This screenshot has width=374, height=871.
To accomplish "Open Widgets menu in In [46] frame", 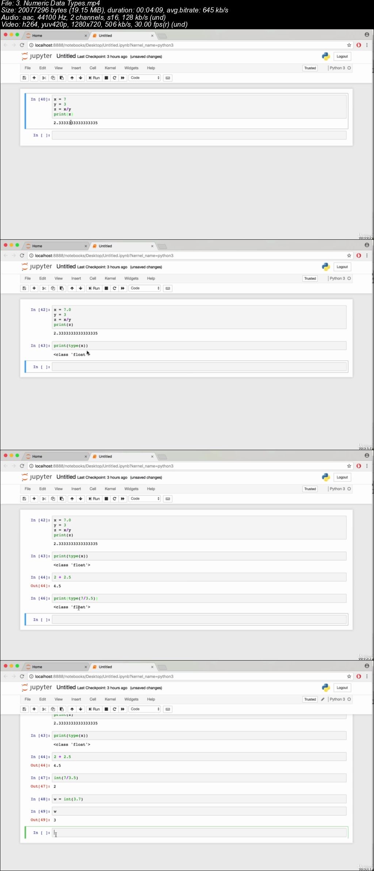I will [131, 489].
